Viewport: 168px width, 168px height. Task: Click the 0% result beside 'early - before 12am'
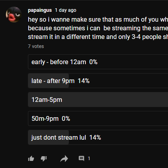pos(93,62)
